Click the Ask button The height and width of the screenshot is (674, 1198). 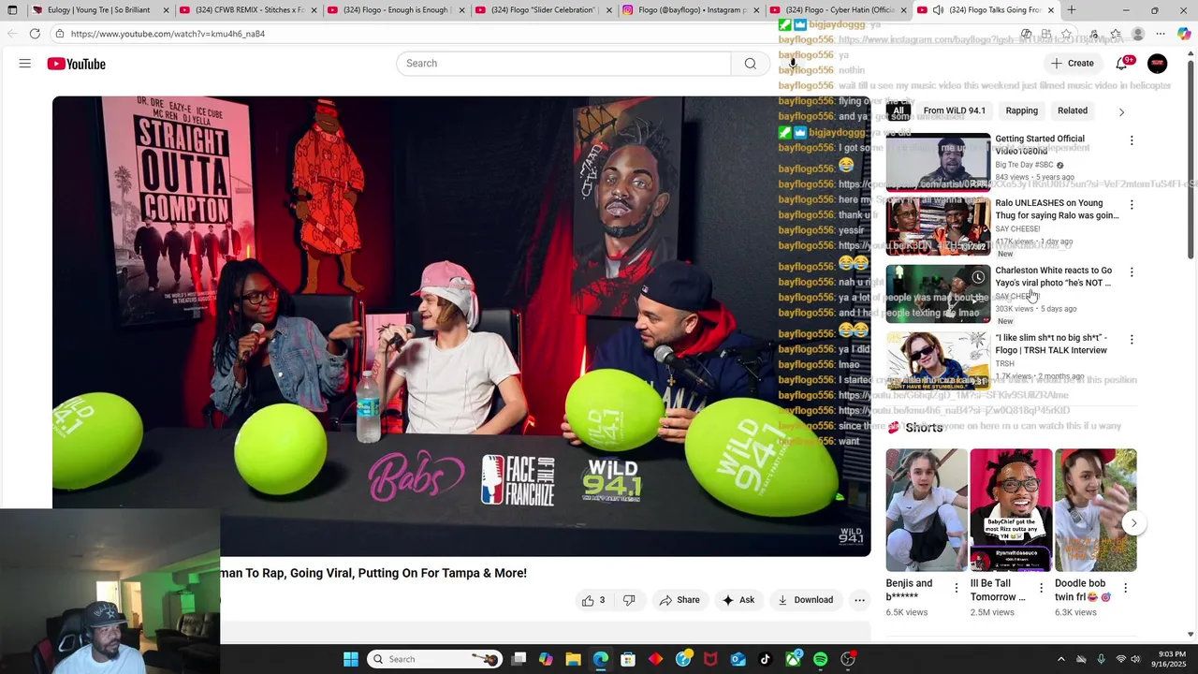pyautogui.click(x=738, y=600)
